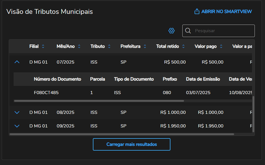Sort by Tributo column arrows
The height and width of the screenshot is (165, 265).
coord(109,46)
